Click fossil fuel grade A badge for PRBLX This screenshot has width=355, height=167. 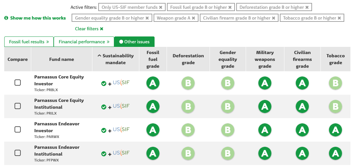pyautogui.click(x=153, y=83)
